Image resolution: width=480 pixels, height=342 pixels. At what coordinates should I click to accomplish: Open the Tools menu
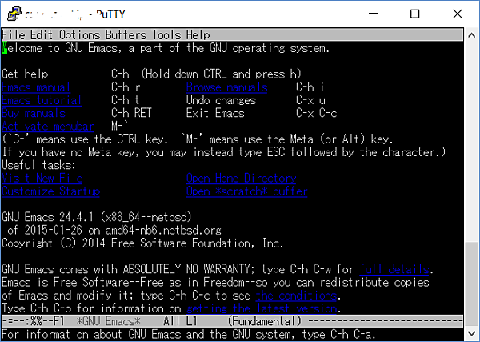click(x=166, y=35)
